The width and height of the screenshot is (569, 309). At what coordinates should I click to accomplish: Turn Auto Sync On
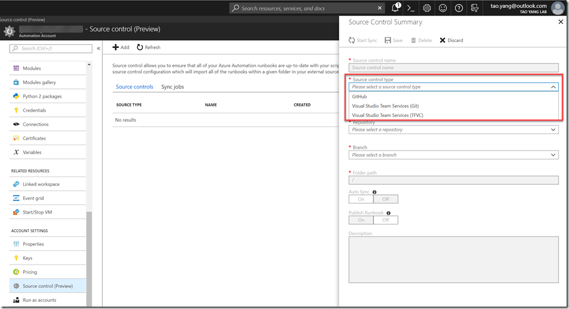361,199
